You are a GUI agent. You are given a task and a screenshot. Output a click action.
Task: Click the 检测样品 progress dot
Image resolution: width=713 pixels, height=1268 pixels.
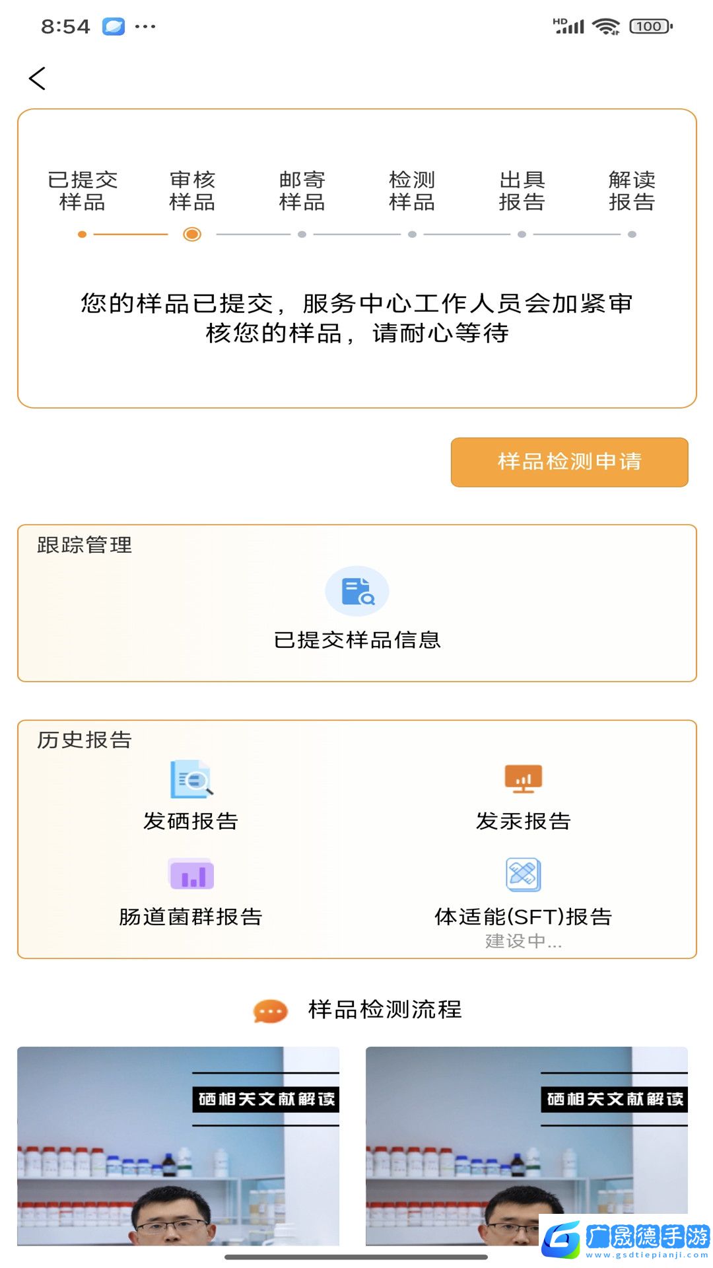[412, 234]
